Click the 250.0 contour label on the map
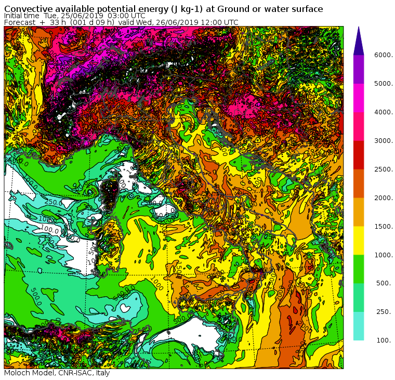This screenshot has height=380, width=395. (x=54, y=202)
